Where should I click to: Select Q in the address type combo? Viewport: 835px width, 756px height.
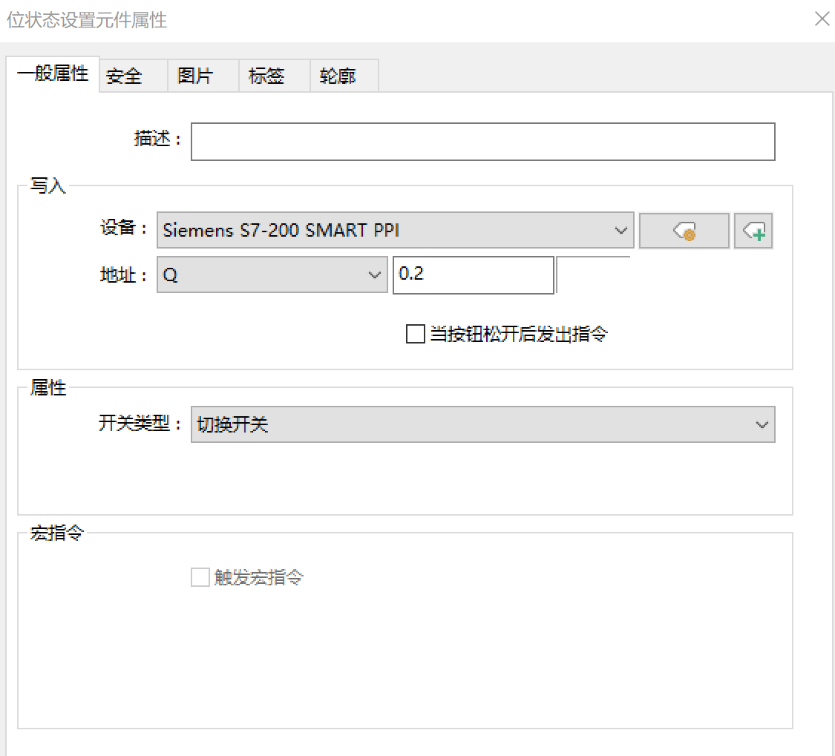223,275
